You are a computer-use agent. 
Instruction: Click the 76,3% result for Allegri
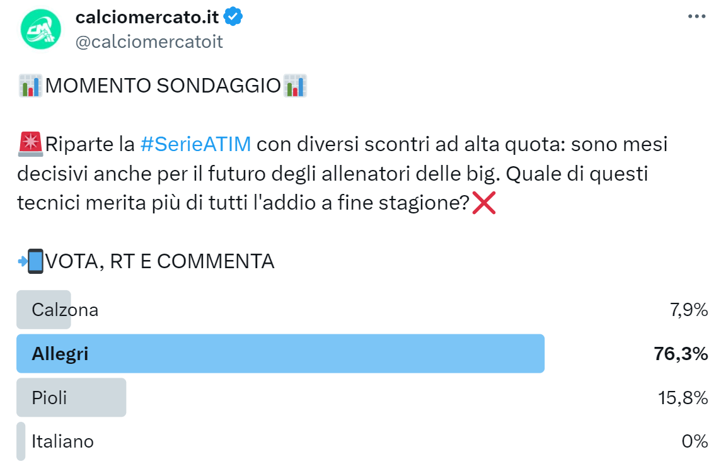point(681,354)
